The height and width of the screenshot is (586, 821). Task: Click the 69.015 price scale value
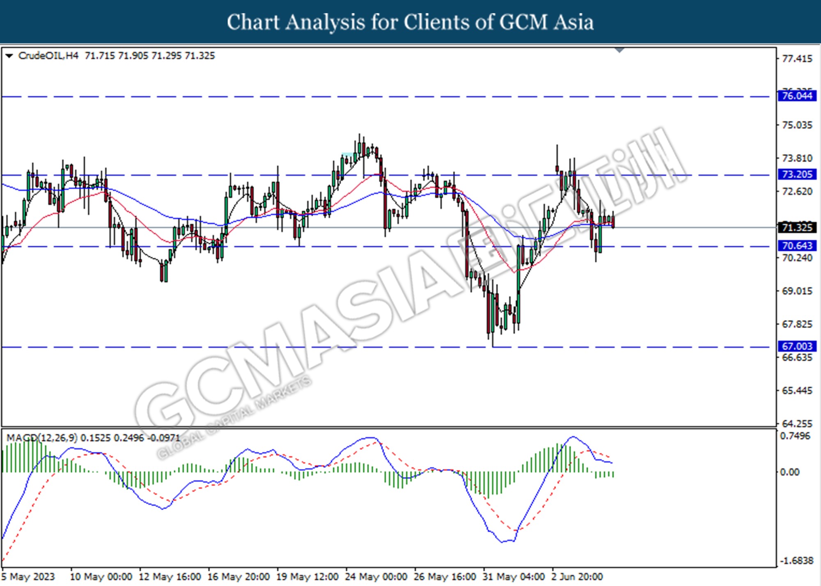pyautogui.click(x=797, y=291)
